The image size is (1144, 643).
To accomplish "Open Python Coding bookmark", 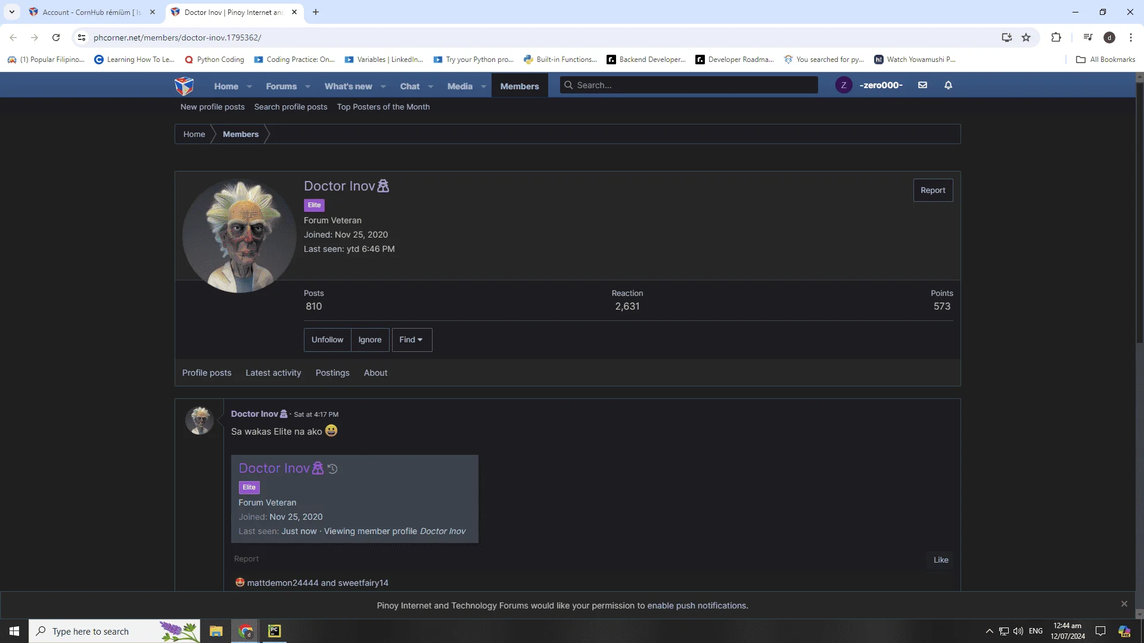I will (214, 60).
